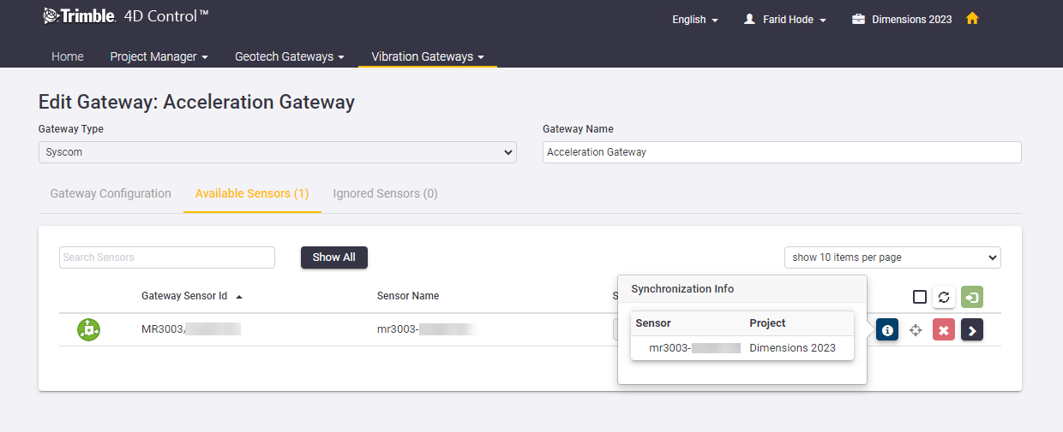1063x432 pixels.
Task: Click the MR3003 gateway sensor id cell
Action: coord(191,328)
